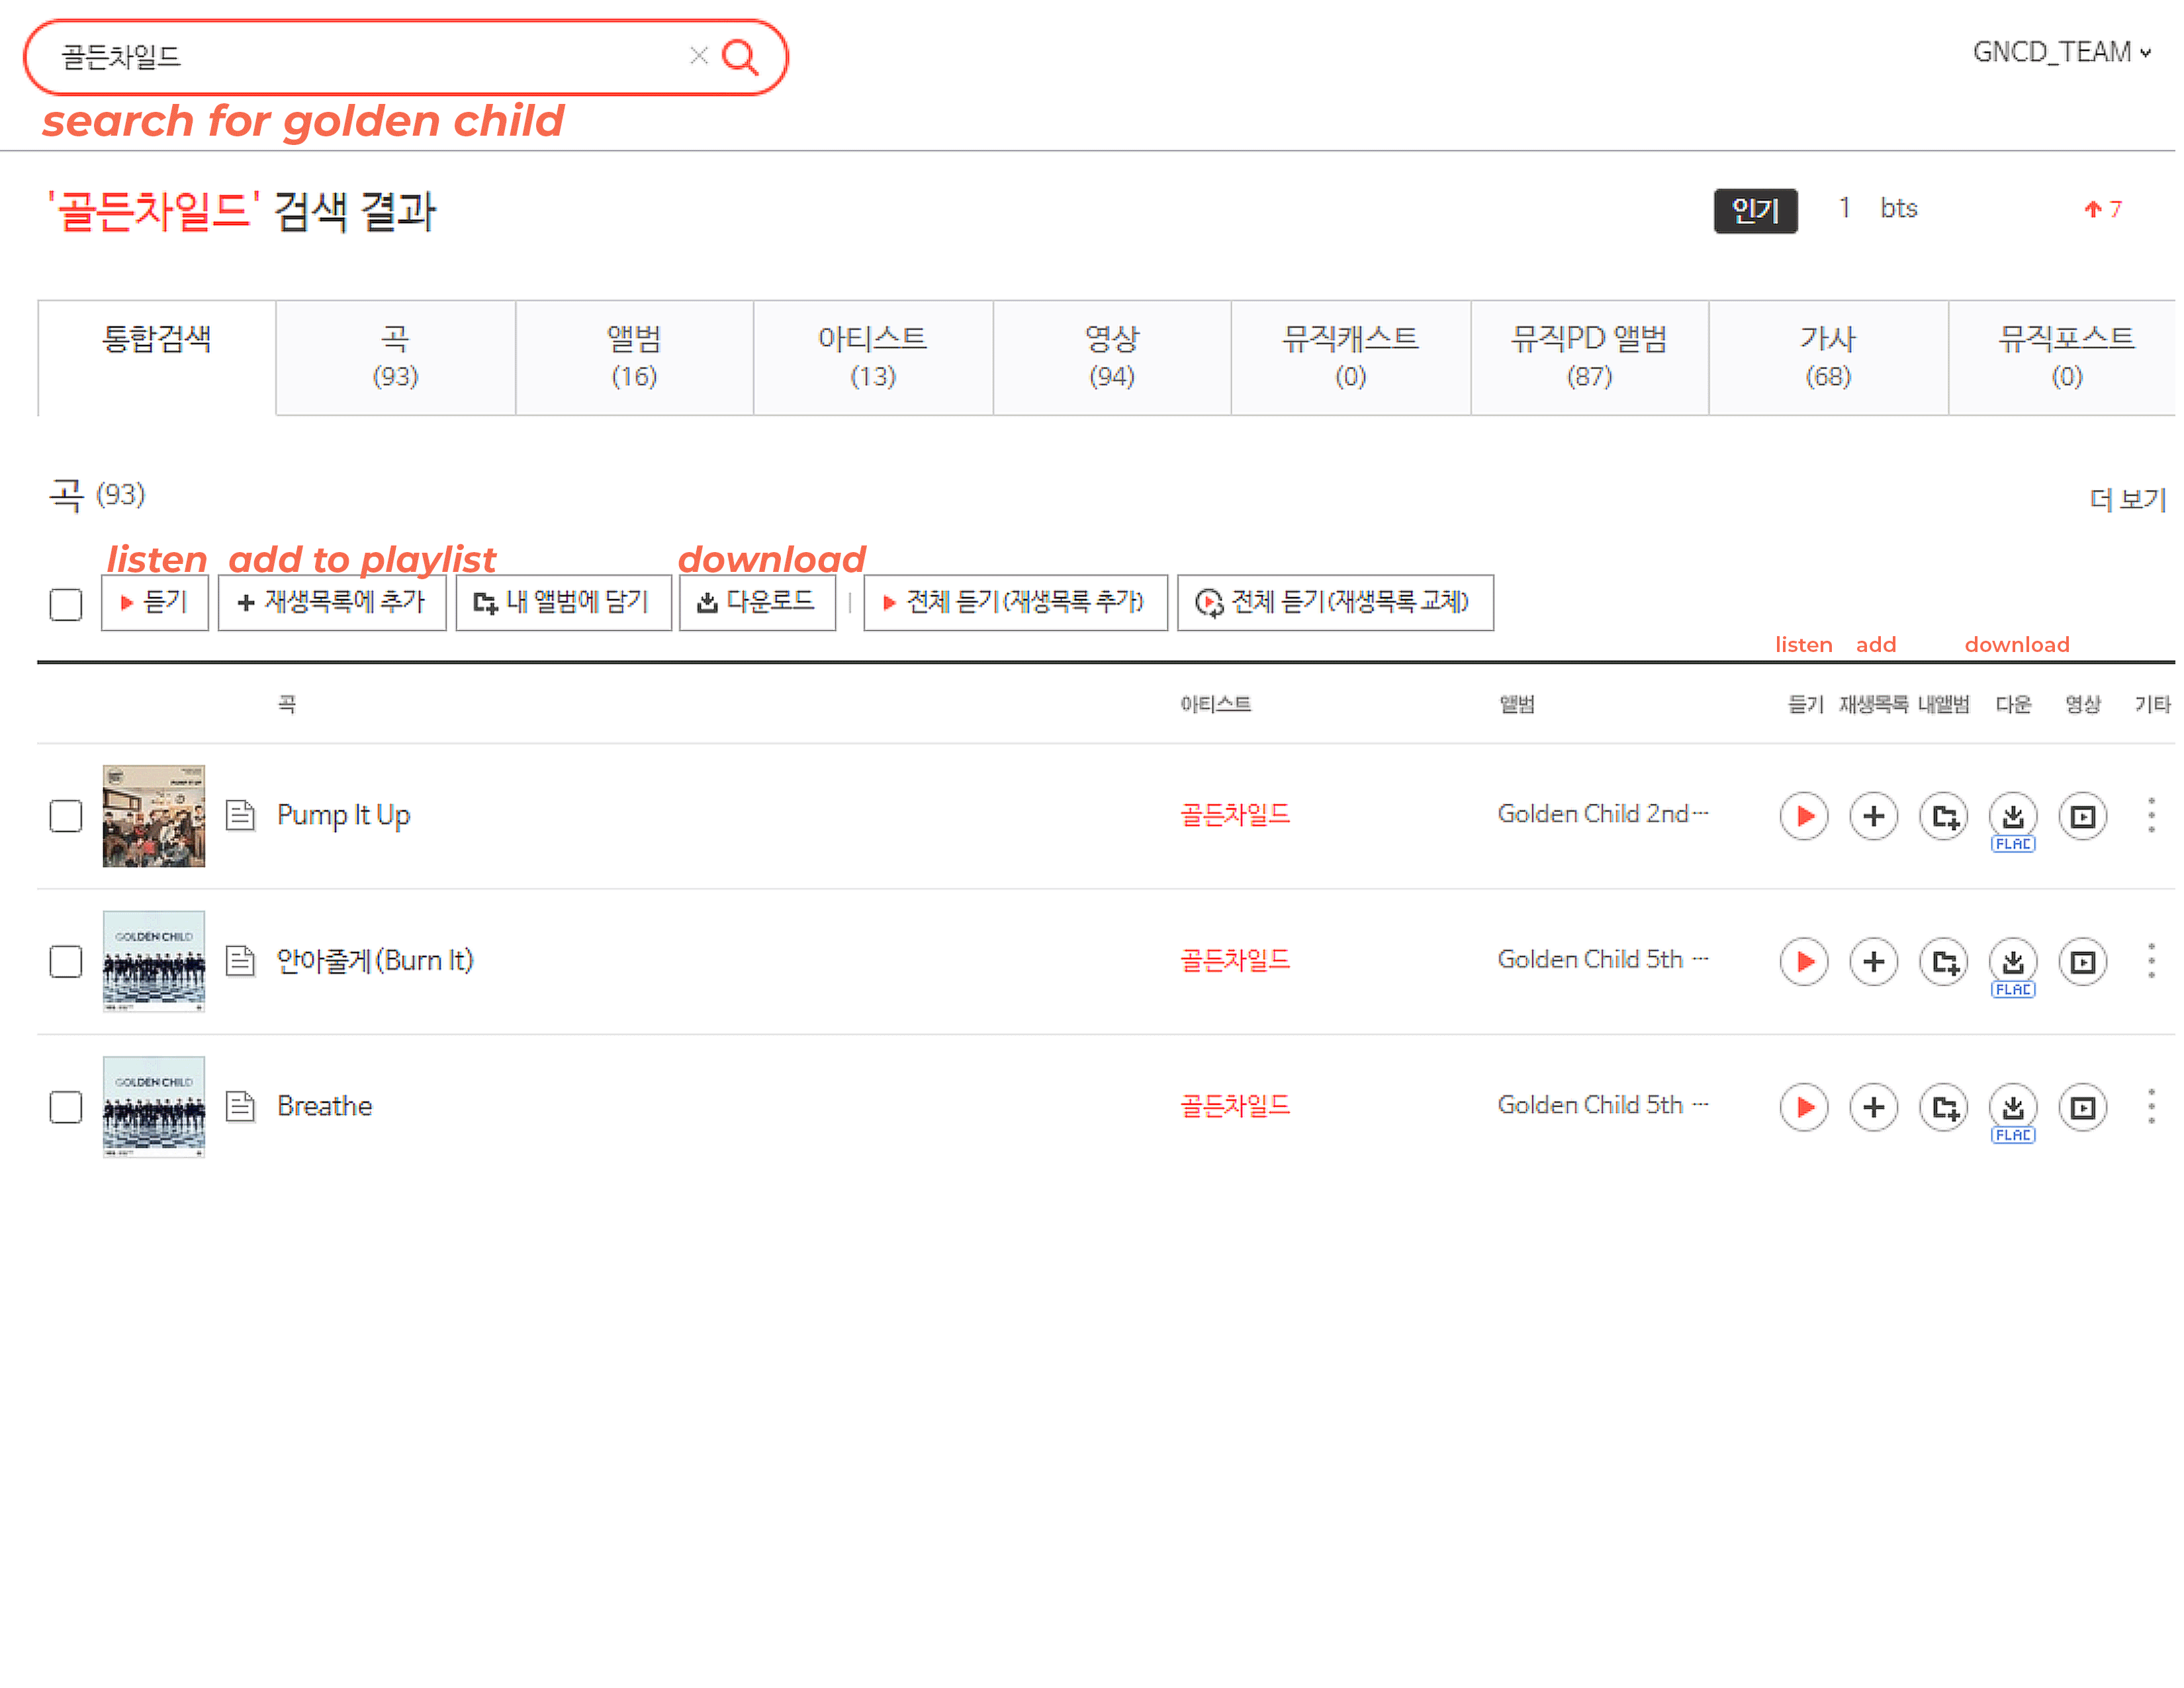The image size is (2184, 1688).
Task: Clear the search field with X icon
Action: (x=699, y=56)
